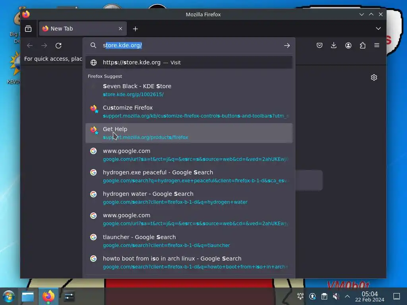The image size is (407, 305).
Task: Open the Firefox account icon
Action: (x=348, y=45)
